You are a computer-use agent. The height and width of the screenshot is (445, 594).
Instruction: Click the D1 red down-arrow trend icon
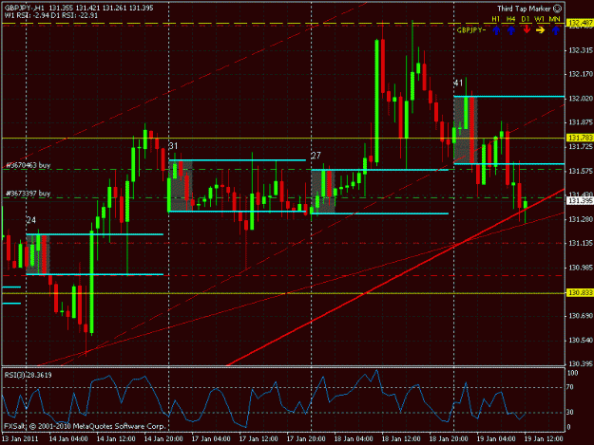point(527,29)
